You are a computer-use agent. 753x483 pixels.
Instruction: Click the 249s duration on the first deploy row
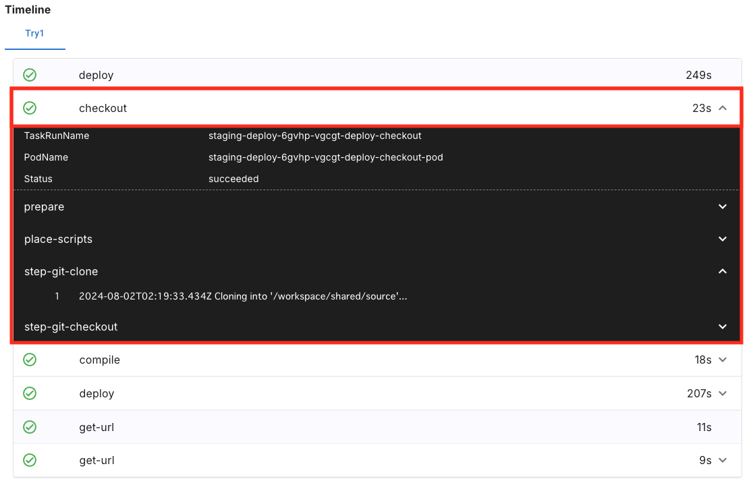(698, 75)
